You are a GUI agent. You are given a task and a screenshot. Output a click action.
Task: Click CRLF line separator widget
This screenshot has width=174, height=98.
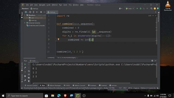pyautogui.click(x=125, y=88)
